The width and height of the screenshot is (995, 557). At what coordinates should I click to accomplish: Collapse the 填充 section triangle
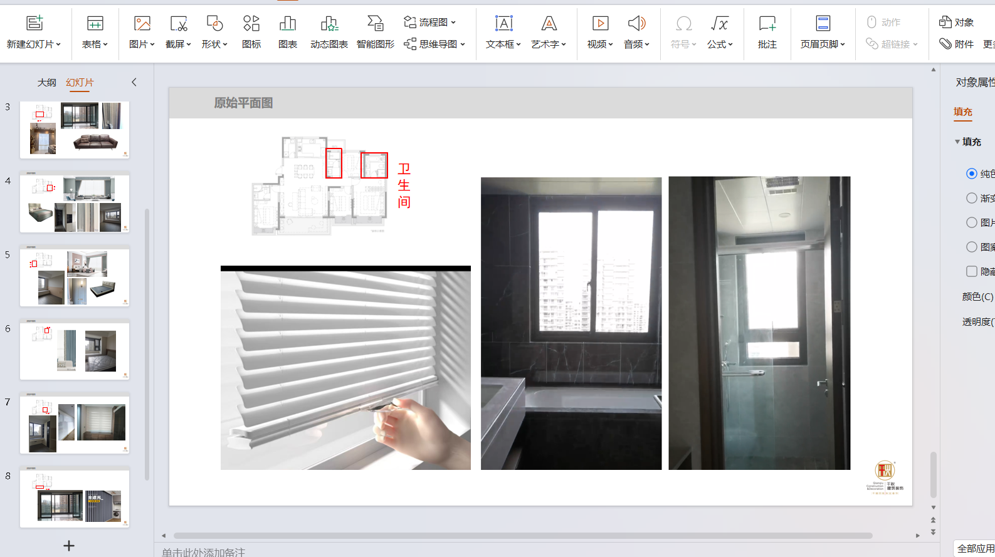click(957, 142)
